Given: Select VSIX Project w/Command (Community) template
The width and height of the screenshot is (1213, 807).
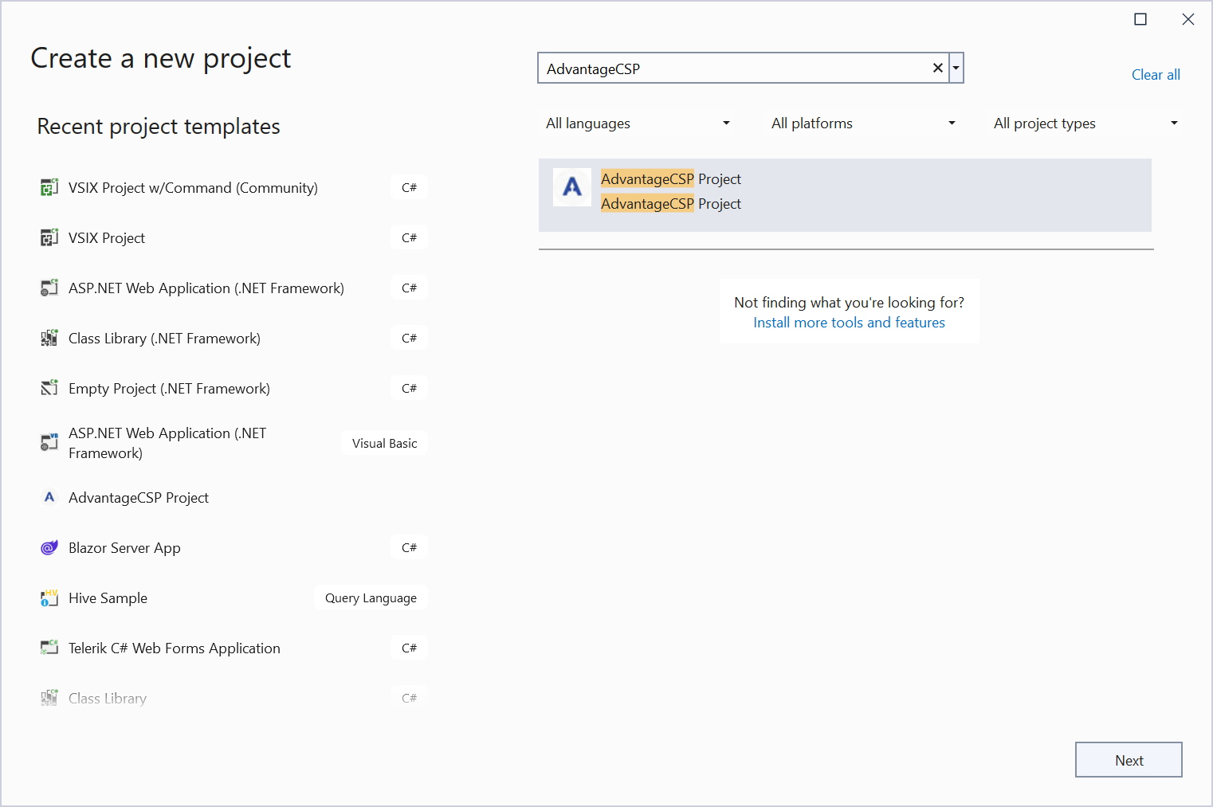Looking at the screenshot, I should click(193, 188).
